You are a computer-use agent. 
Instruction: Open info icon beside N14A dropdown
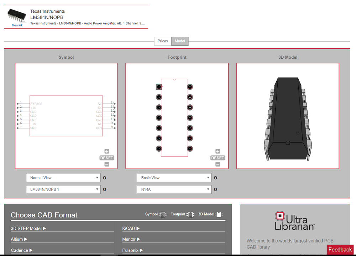coord(215,189)
